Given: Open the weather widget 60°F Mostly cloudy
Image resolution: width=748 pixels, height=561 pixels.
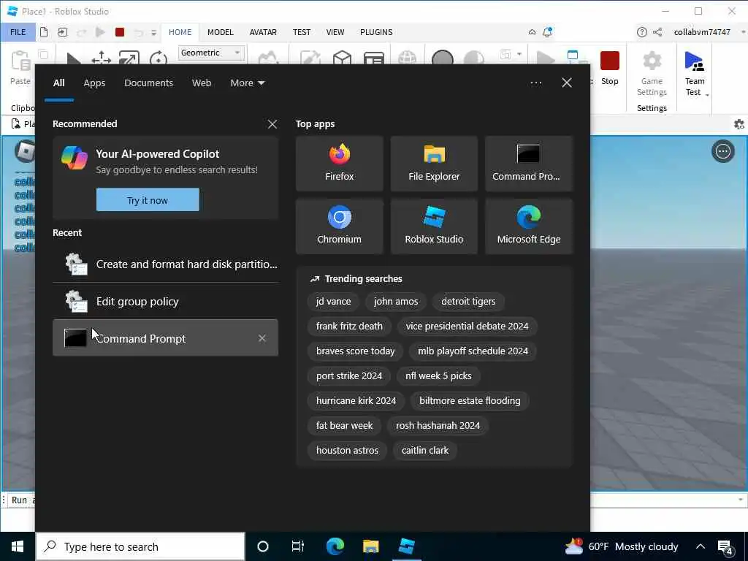Looking at the screenshot, I should coord(621,546).
